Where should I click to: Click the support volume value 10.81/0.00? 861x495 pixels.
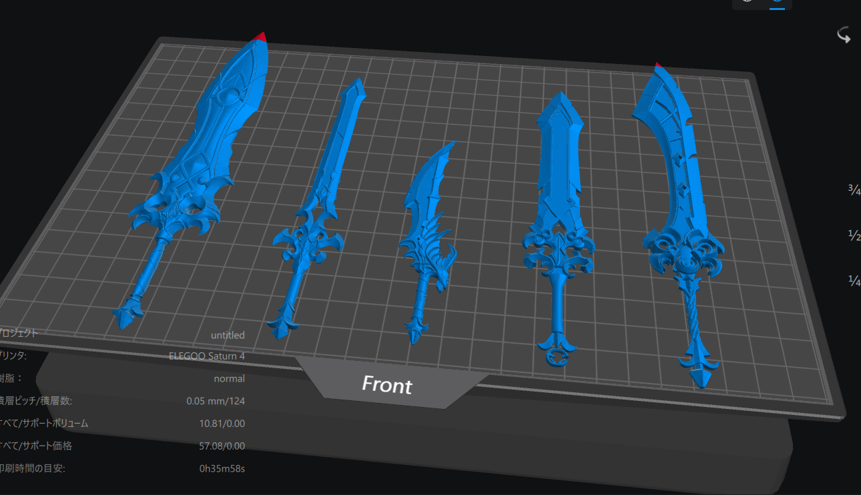coord(222,424)
